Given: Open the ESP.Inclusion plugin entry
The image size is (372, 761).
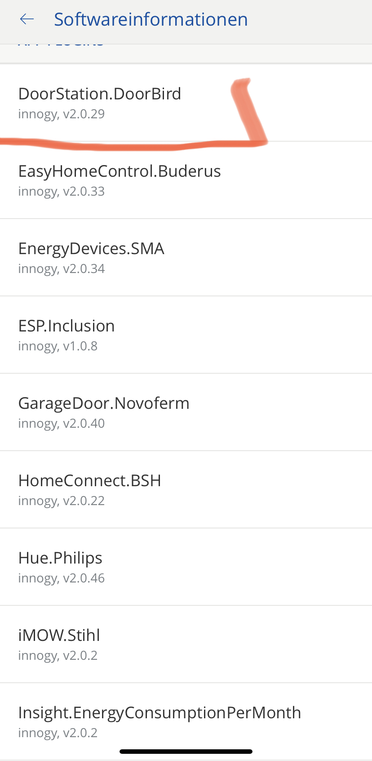Looking at the screenshot, I should pos(66,326).
